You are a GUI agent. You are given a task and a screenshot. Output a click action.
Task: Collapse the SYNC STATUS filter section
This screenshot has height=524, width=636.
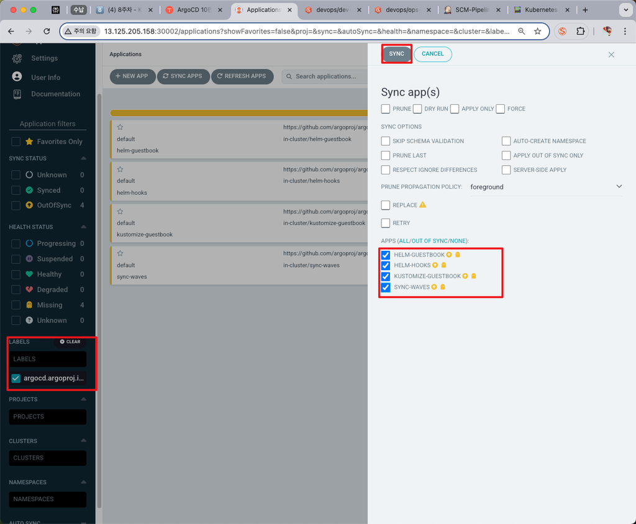tap(84, 158)
